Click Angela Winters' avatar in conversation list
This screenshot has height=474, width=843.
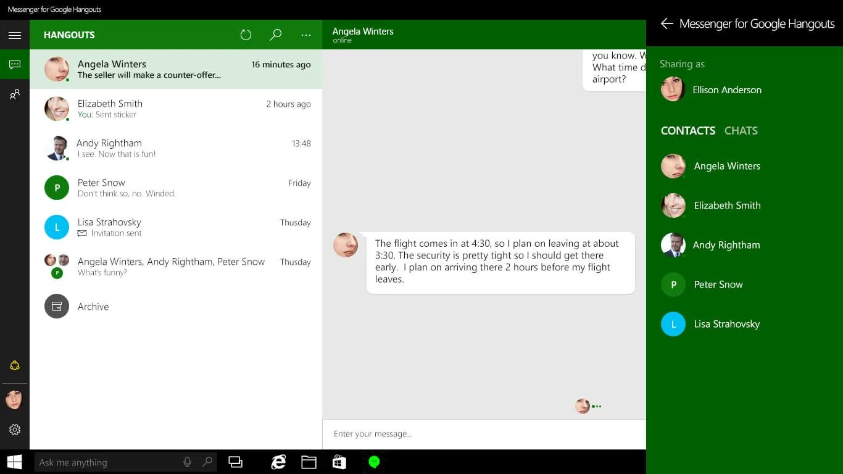[57, 69]
